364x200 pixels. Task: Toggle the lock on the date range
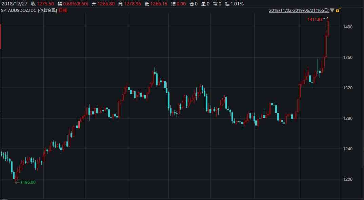(338, 11)
